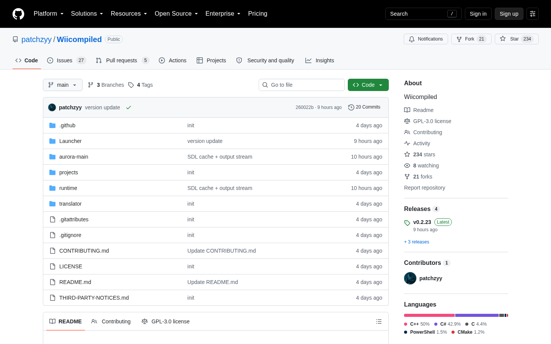
Task: Focus the Search field in header
Action: 423,14
